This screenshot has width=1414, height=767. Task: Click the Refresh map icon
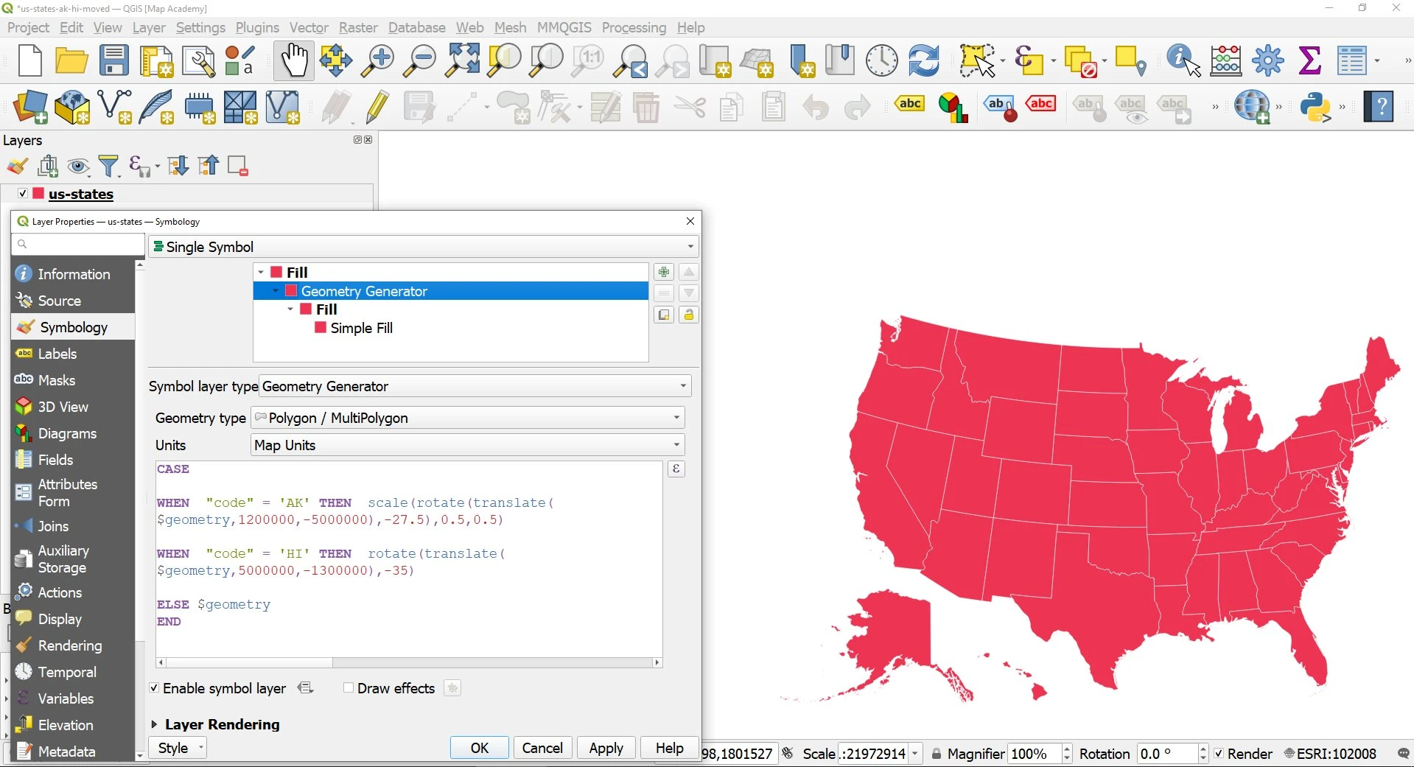pyautogui.click(x=923, y=60)
